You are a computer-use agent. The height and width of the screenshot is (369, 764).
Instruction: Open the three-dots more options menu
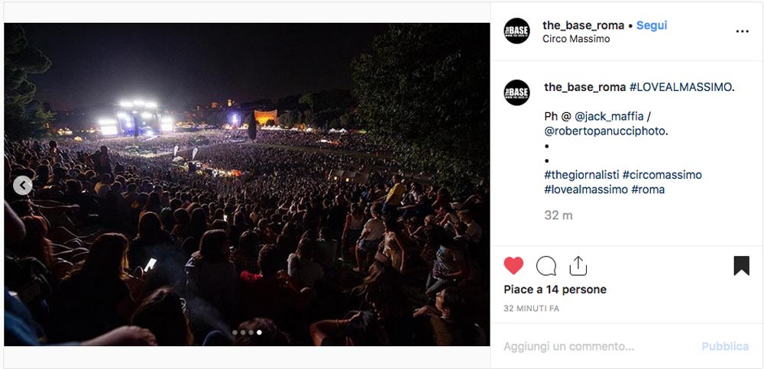(742, 31)
